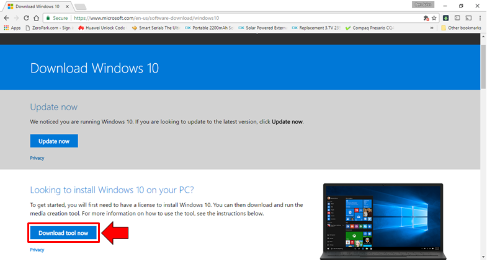Click the Windows 10 laptop image
487x267 pixels.
383,221
